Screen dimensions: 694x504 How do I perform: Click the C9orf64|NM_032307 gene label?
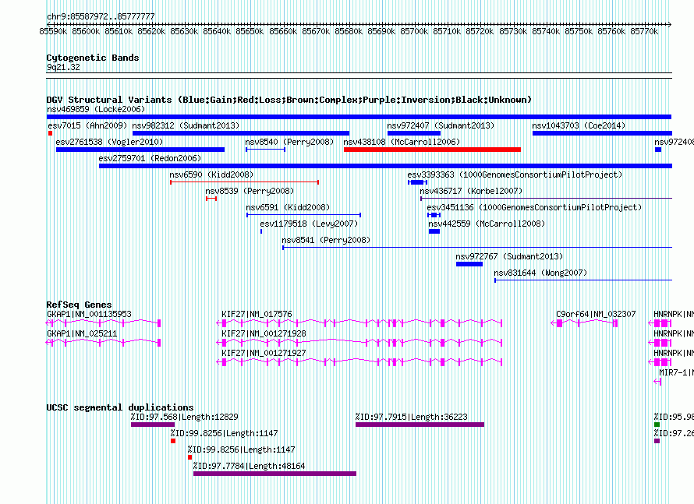(x=596, y=314)
